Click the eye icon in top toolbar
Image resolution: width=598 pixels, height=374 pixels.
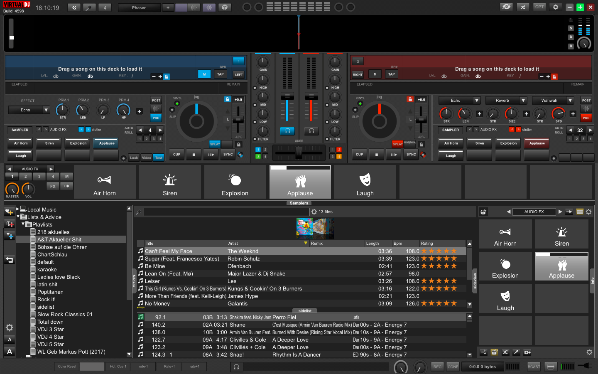click(506, 7)
